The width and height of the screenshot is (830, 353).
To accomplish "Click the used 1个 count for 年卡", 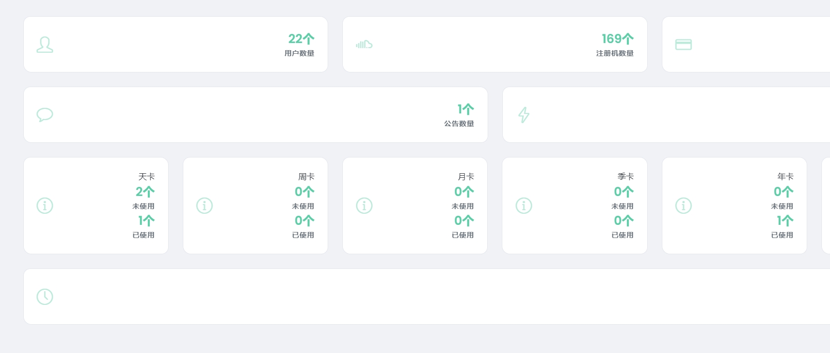I will pyautogui.click(x=785, y=221).
